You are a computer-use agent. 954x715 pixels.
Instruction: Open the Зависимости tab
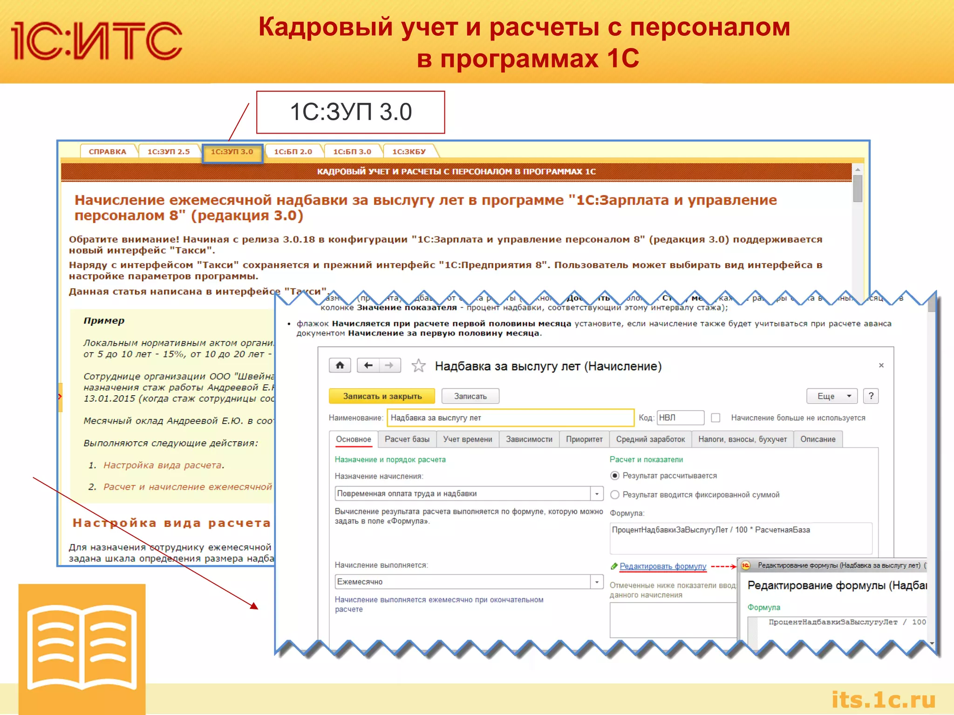(529, 439)
